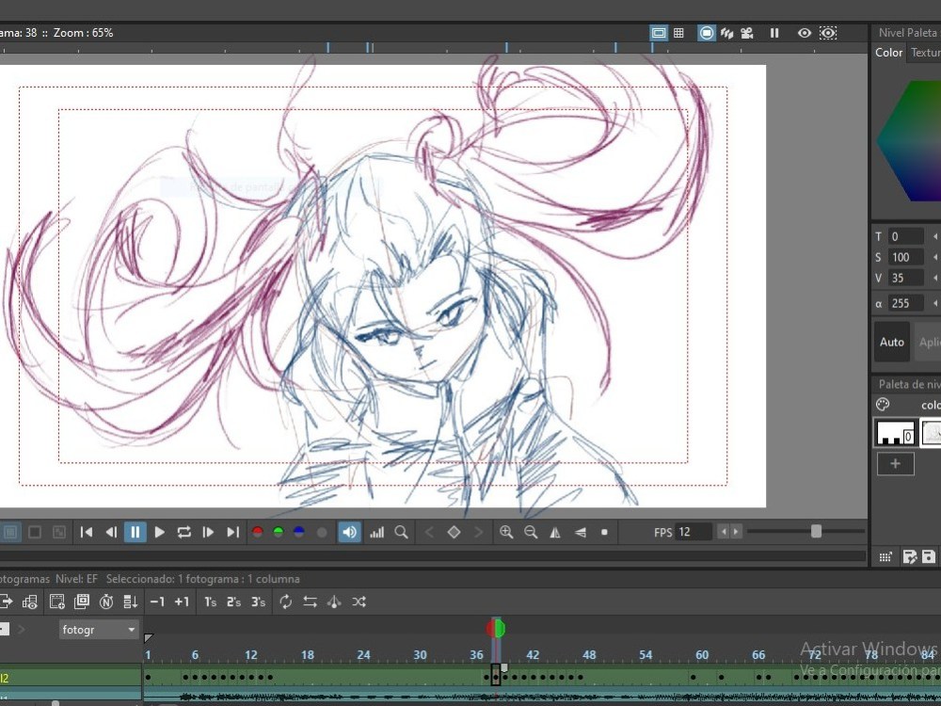941x706 pixels.
Task: Toggle blue channel display
Action: pyautogui.click(x=299, y=532)
